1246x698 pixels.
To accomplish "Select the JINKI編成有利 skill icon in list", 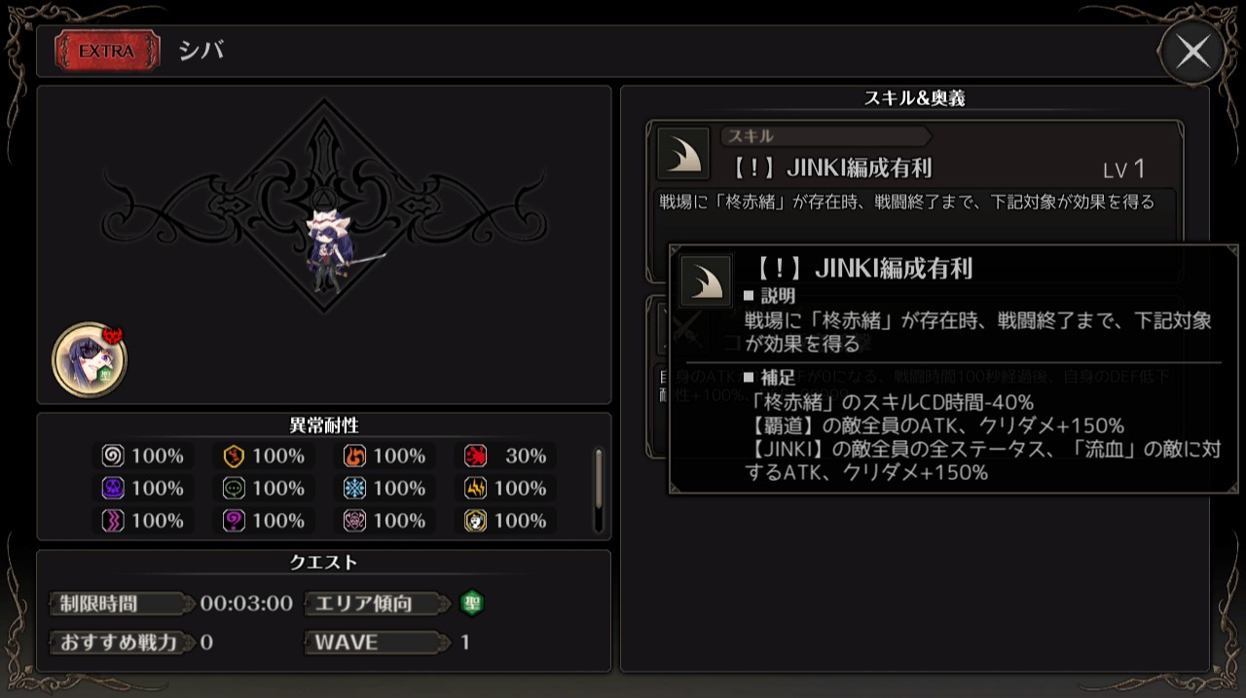I will pyautogui.click(x=683, y=154).
